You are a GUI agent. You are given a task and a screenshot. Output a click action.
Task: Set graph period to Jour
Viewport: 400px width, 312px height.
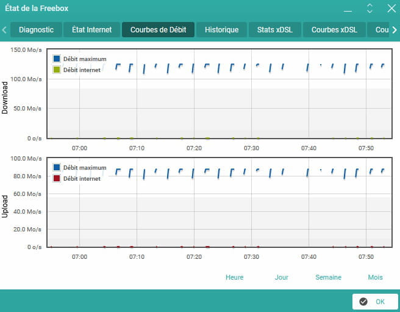[x=281, y=277]
